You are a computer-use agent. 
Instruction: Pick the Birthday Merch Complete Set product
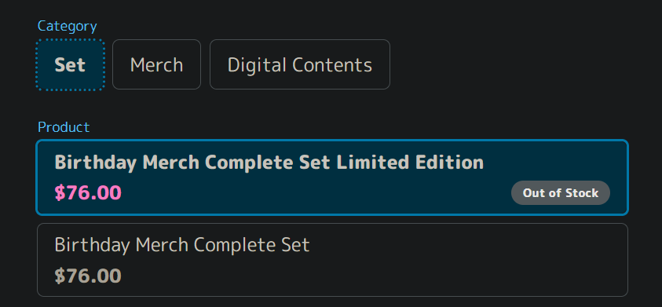332,260
